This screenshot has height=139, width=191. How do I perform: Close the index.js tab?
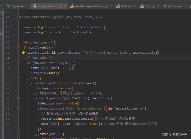click(x=135, y=6)
